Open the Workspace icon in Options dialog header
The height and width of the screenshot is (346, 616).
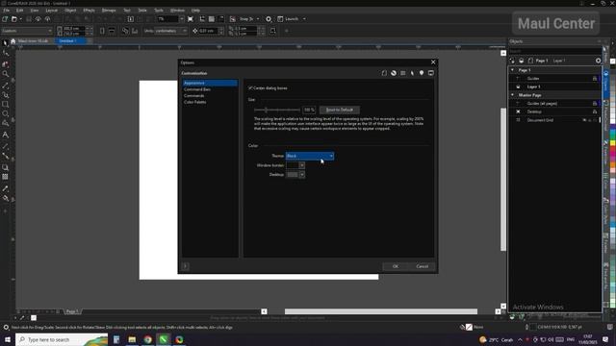pos(402,73)
